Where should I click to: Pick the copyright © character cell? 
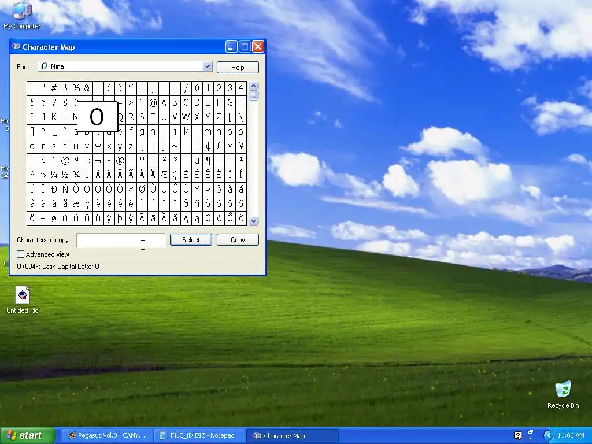[x=65, y=161]
